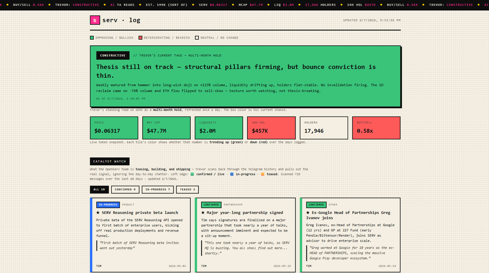The width and height of the screenshot is (489, 273).
Task: Click the "24H VOL $457K" ticker item
Action: coord(361,5)
